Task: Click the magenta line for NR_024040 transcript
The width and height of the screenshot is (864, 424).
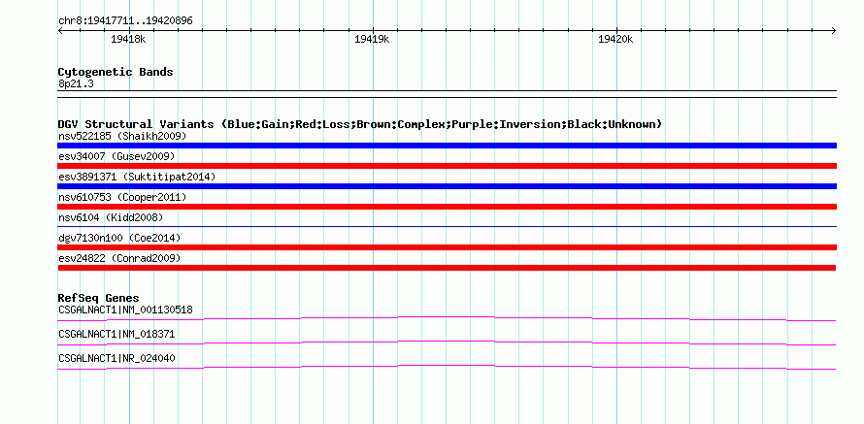Action: [447, 367]
